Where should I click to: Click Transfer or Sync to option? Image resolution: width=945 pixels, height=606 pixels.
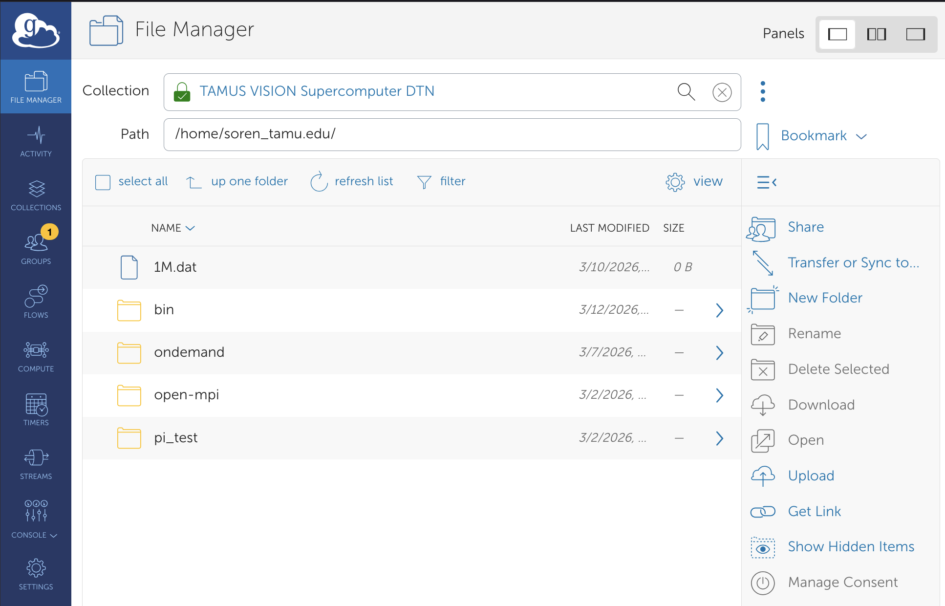click(x=853, y=262)
